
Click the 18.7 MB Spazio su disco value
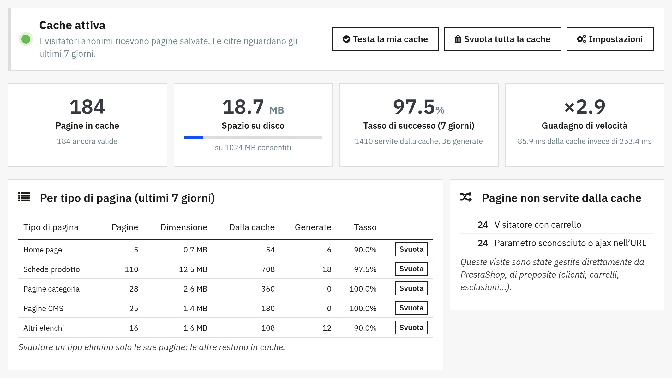tap(253, 107)
